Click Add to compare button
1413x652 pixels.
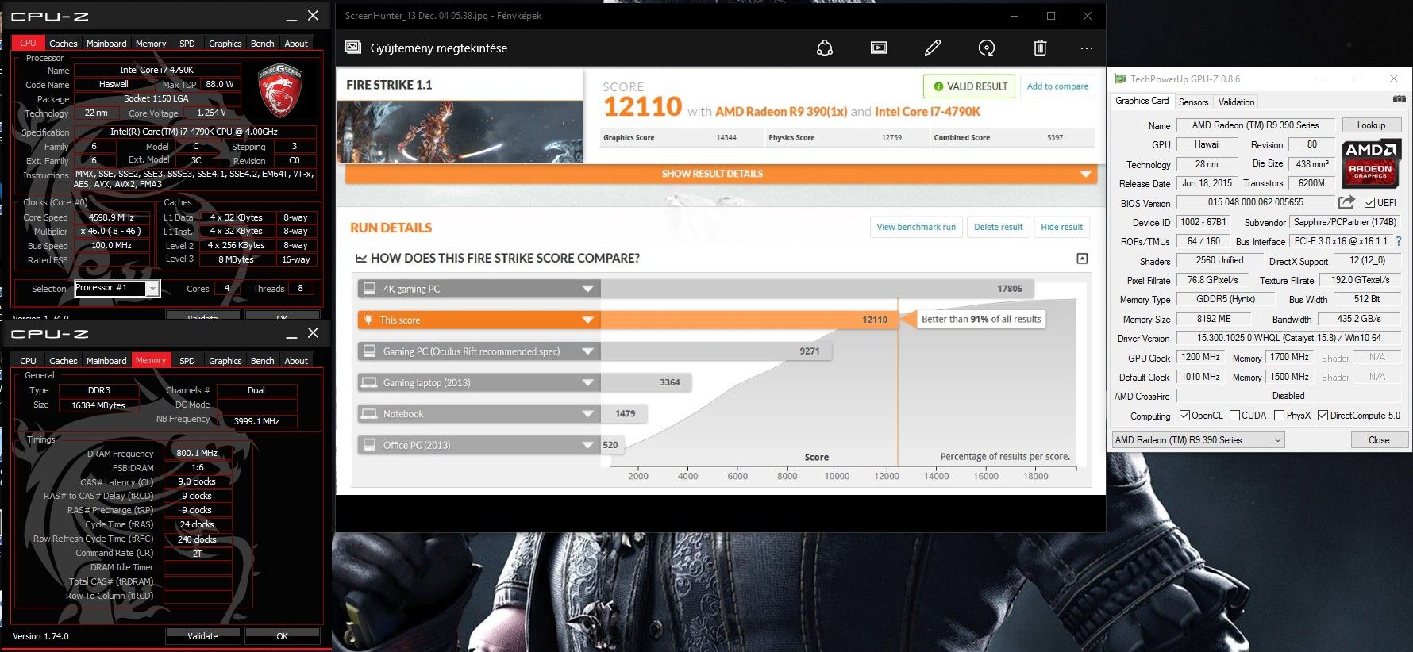tap(1057, 86)
